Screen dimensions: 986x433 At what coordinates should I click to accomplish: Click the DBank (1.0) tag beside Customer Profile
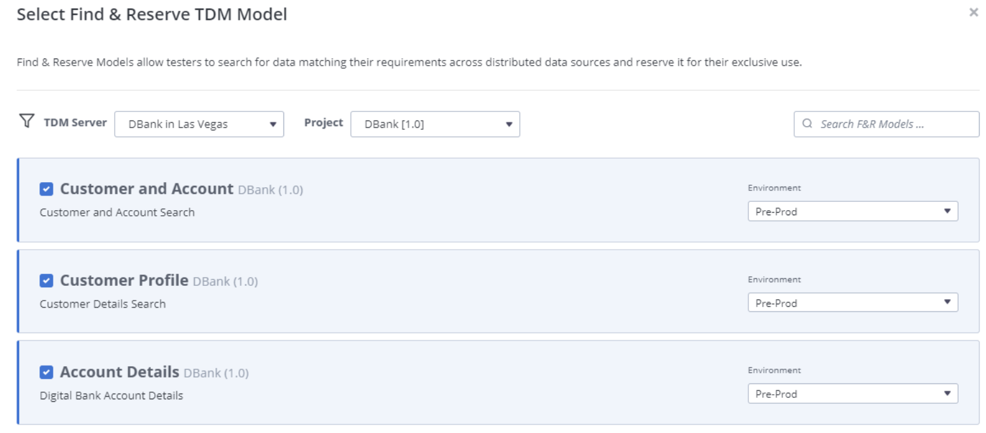[225, 282]
